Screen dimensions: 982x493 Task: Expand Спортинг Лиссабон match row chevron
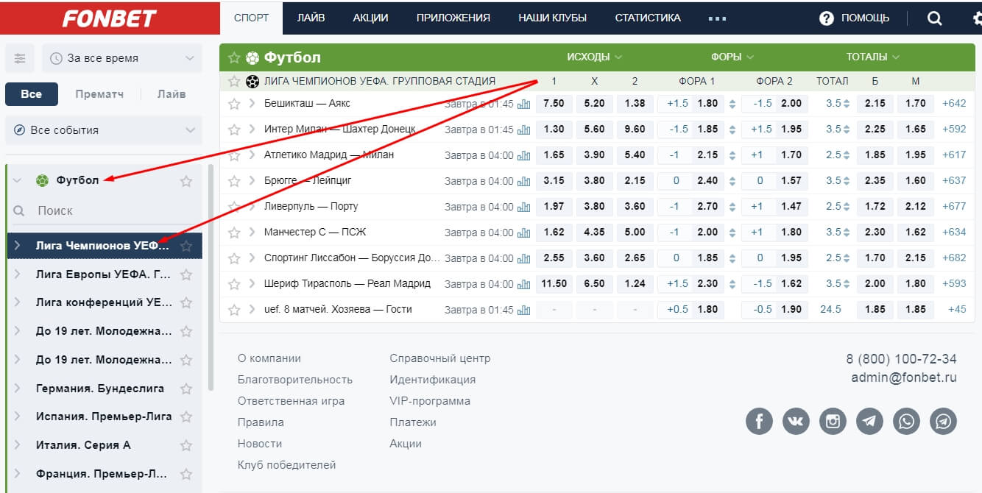click(x=252, y=258)
